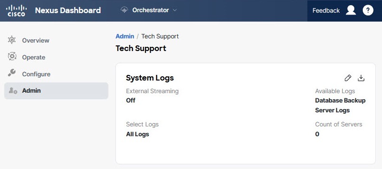Click the Feedback button
The width and height of the screenshot is (382, 169).
[x=326, y=10]
